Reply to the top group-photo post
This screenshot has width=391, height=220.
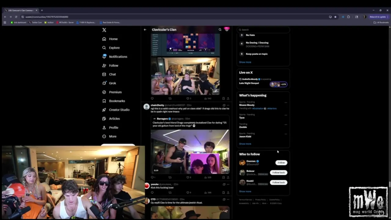pyautogui.click(x=152, y=98)
